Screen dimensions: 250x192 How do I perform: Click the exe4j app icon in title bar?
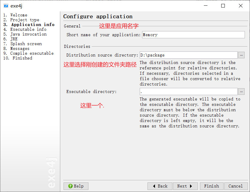tap(6, 6)
